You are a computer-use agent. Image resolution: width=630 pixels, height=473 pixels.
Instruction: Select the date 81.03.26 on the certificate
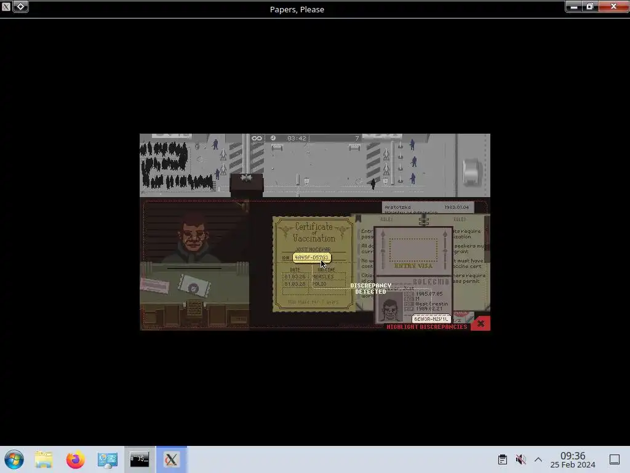point(295,277)
